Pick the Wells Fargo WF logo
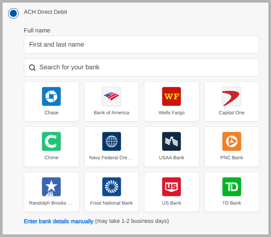This screenshot has height=237, width=271. tap(171, 96)
